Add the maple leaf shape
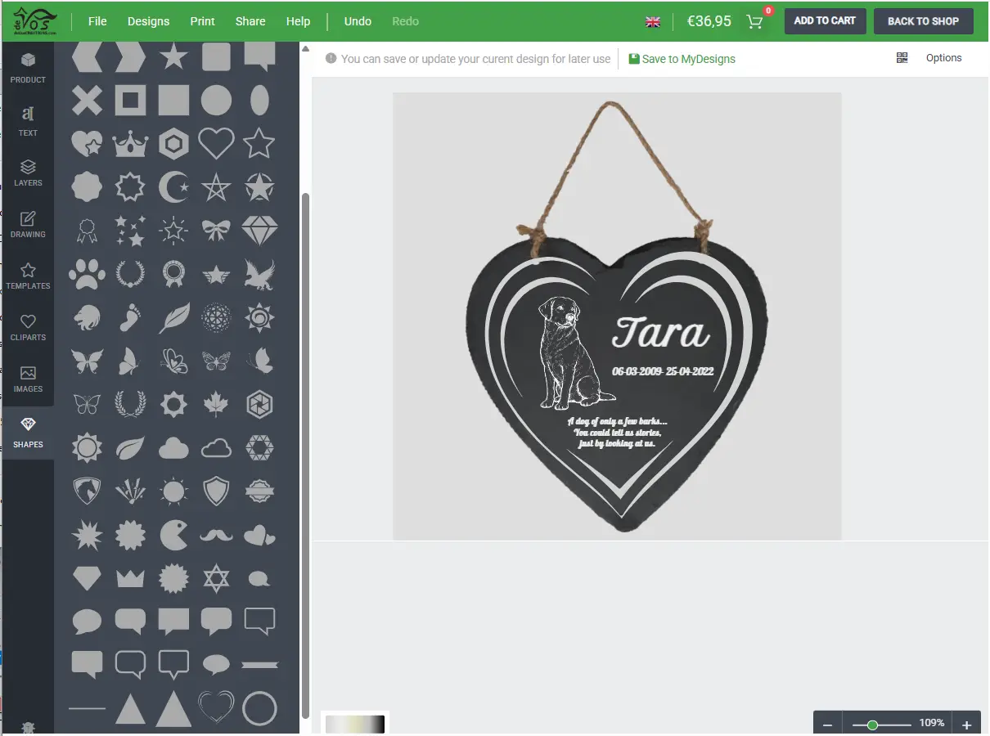The height and width of the screenshot is (736, 990). pos(216,404)
